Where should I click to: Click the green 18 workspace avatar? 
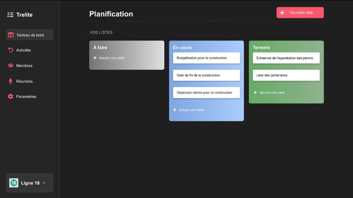click(14, 183)
